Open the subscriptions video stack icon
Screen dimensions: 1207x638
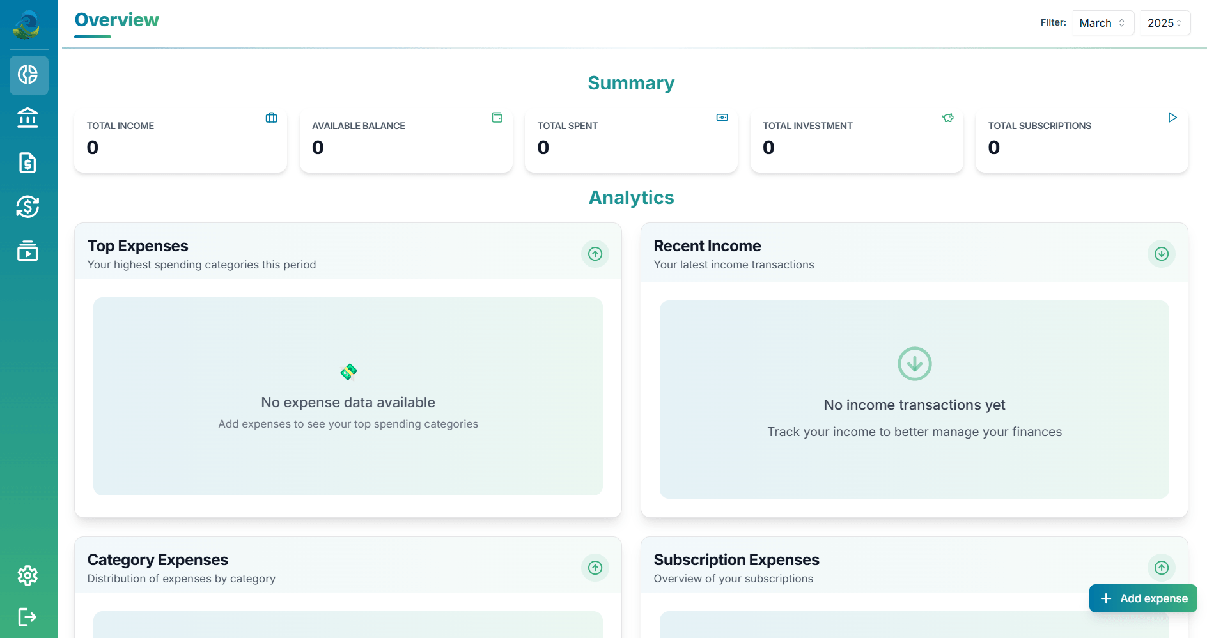[28, 251]
